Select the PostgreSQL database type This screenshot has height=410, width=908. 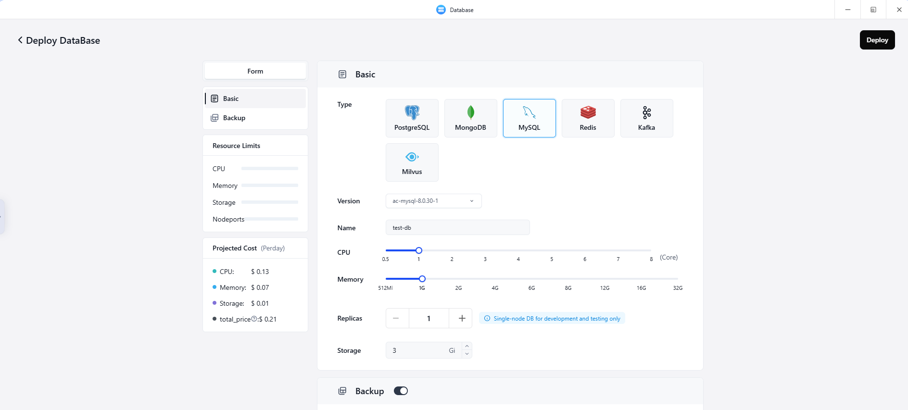(x=412, y=118)
